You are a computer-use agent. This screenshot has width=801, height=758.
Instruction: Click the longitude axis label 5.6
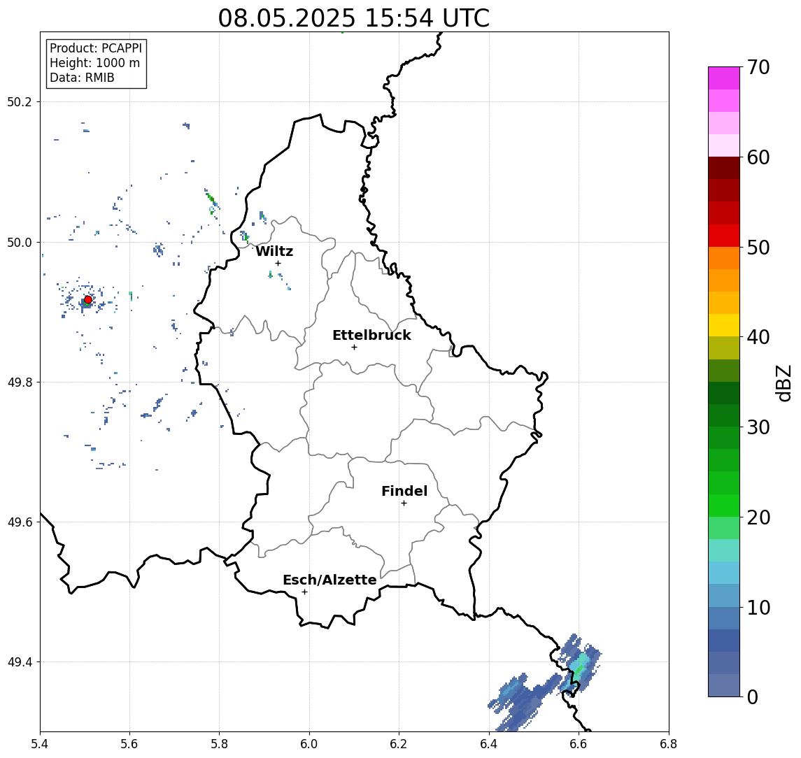[x=129, y=744]
